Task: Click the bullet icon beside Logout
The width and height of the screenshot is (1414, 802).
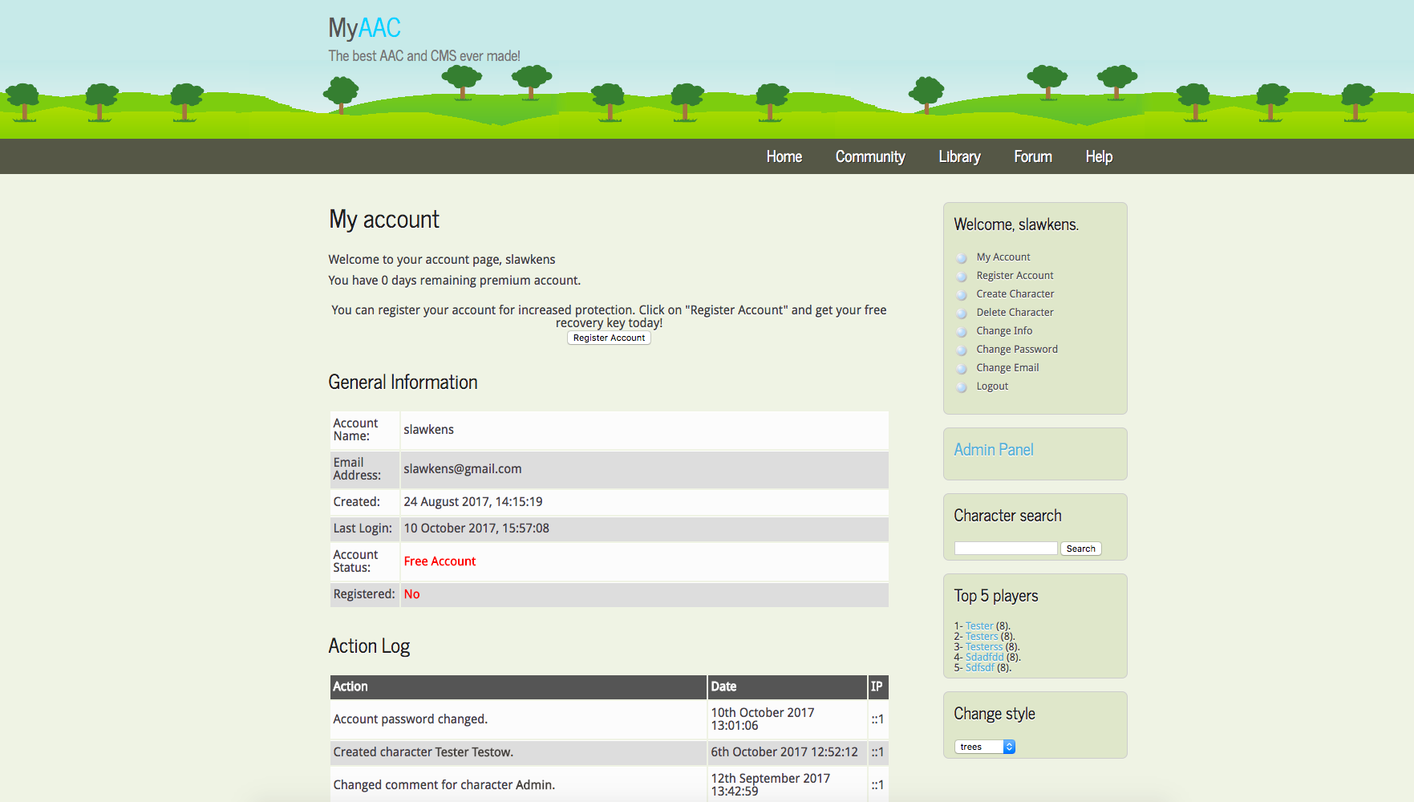Action: point(961,387)
